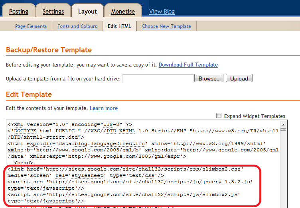The height and width of the screenshot is (208, 300).
Task: Open the Posting tab
Action: pos(19,12)
